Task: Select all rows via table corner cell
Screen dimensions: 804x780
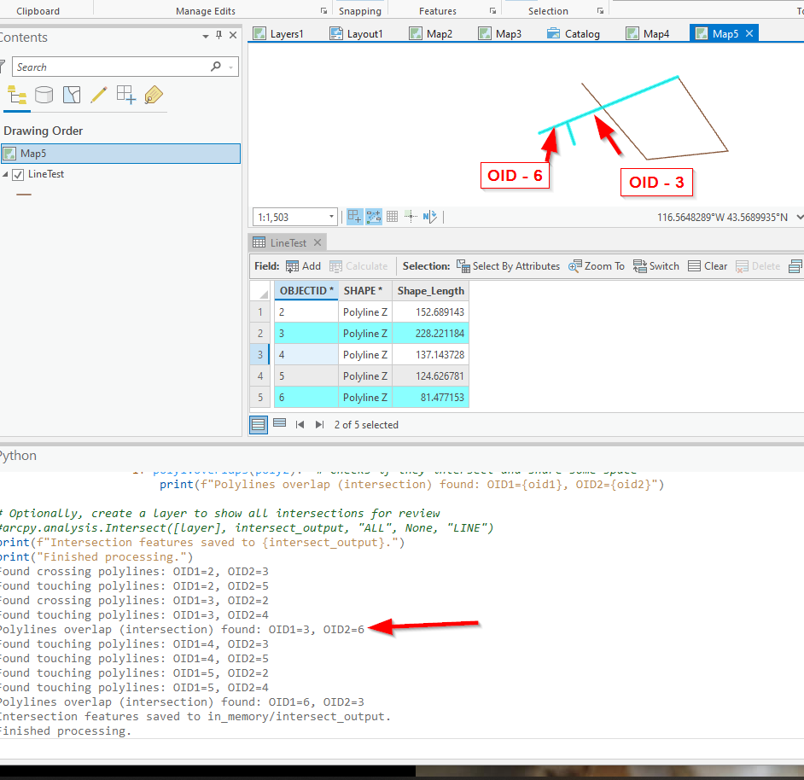Action: tap(260, 291)
